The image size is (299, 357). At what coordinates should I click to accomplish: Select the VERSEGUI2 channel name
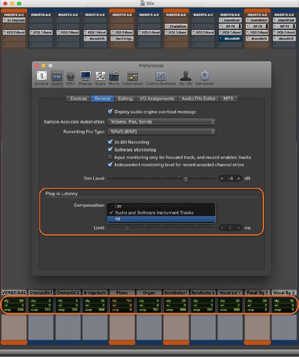pos(14,292)
